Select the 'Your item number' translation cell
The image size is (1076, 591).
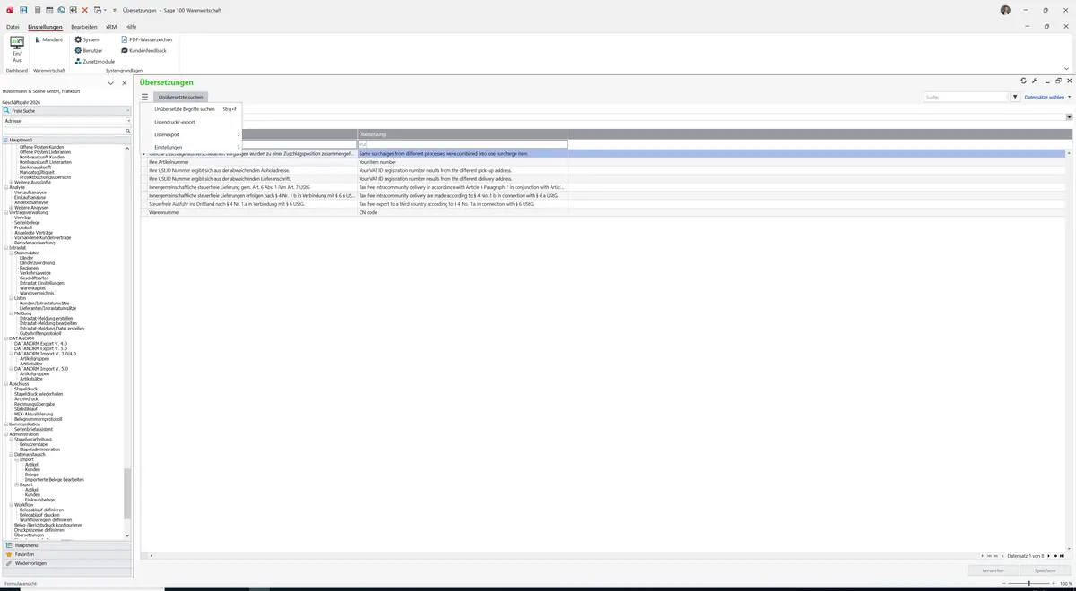(463, 162)
